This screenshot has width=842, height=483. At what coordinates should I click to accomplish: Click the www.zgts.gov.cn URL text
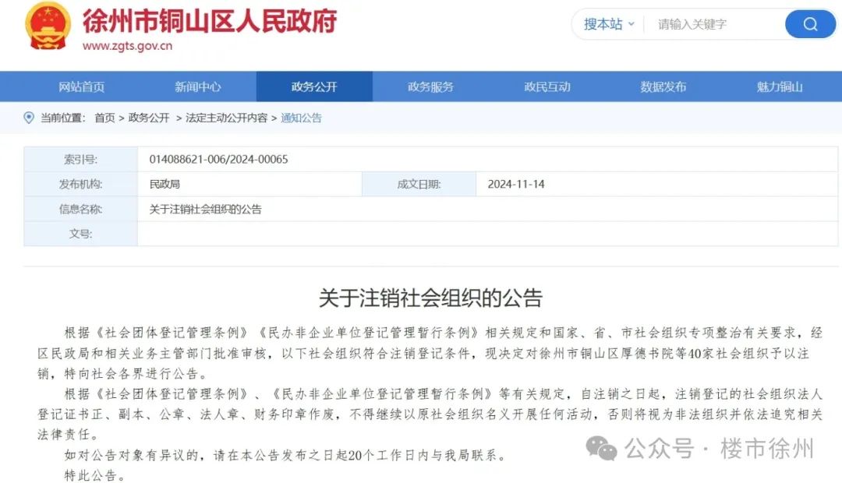pyautogui.click(x=127, y=46)
